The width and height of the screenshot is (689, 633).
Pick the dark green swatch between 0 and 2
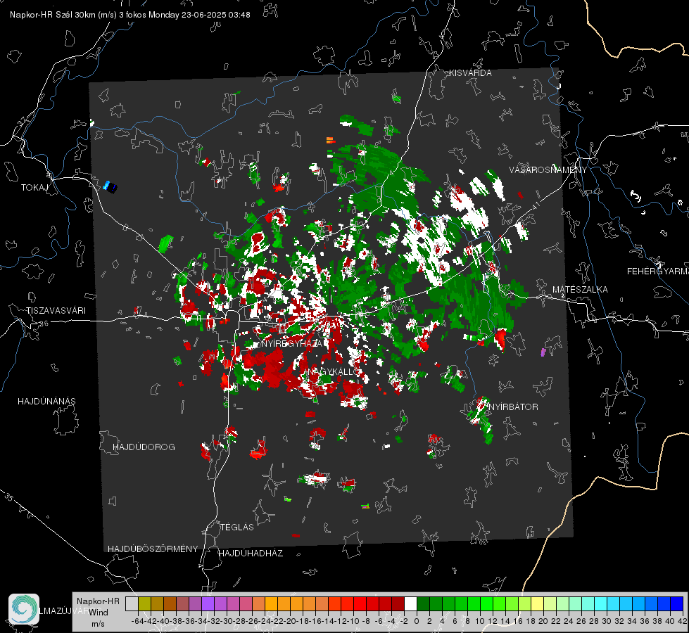coord(423,603)
